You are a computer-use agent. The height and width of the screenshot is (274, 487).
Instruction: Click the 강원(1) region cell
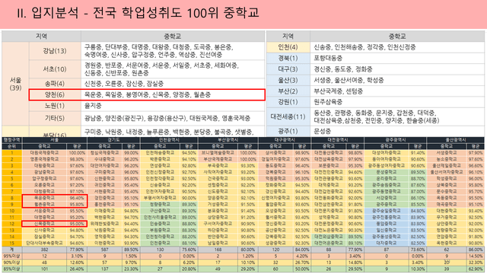tap(288, 102)
